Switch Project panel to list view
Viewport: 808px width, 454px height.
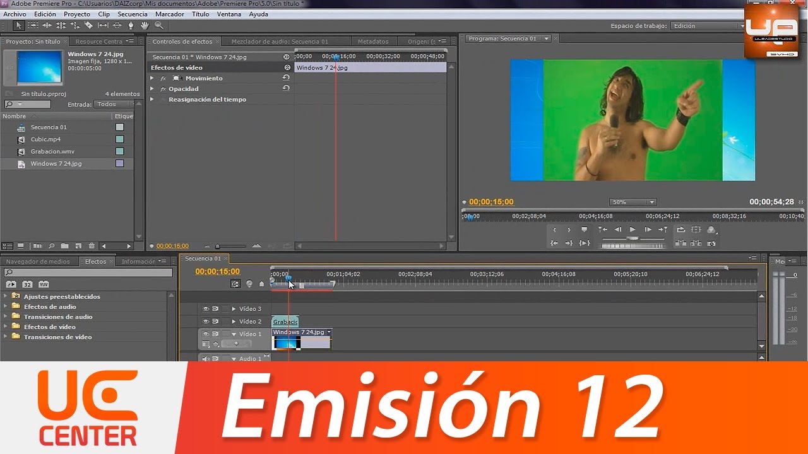[x=8, y=246]
